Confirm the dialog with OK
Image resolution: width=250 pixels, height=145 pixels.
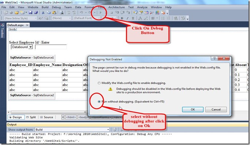click(193, 109)
